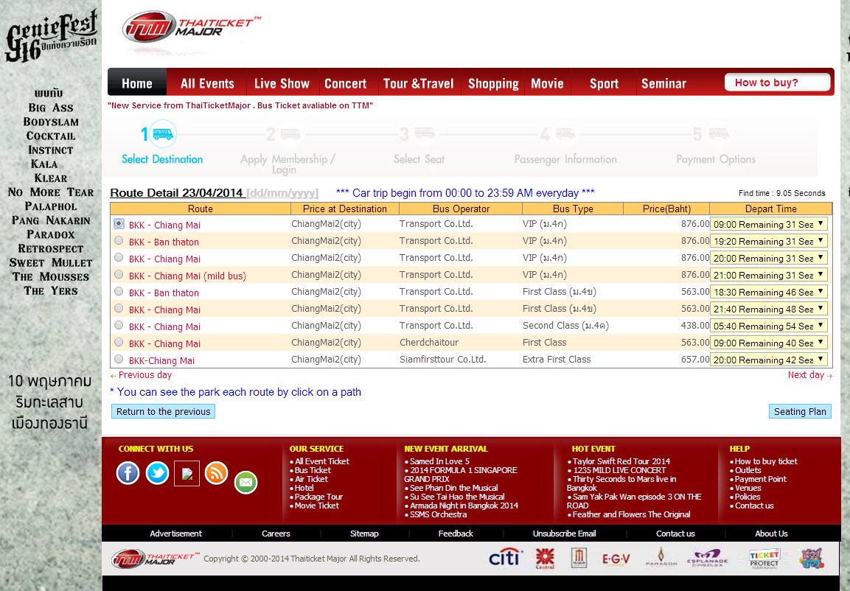Viewport: 850px width, 591px height.
Task: Select the Cherdchaitour route radio button
Action: tap(119, 343)
